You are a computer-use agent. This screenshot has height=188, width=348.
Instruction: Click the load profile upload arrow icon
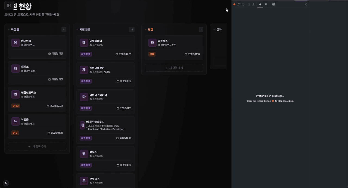[249, 4]
